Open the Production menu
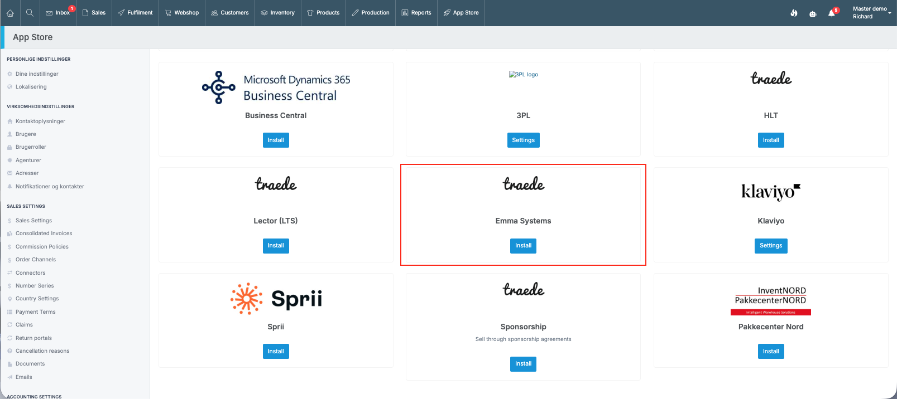Image resolution: width=897 pixels, height=399 pixels. coord(371,13)
